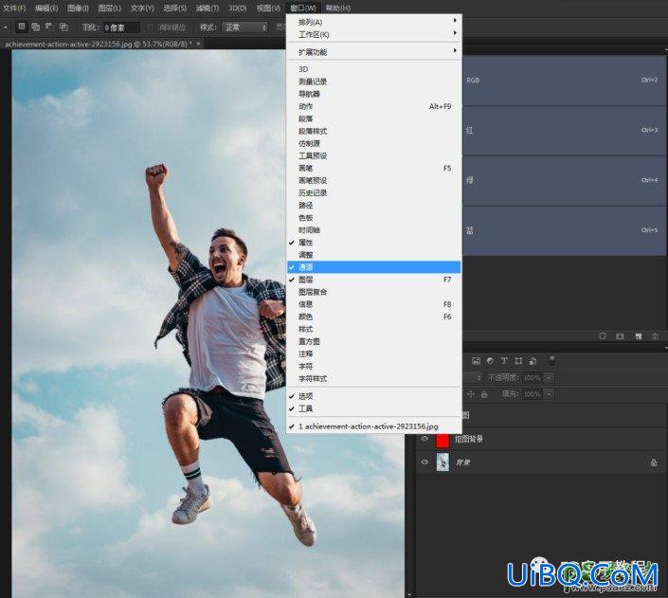This screenshot has width=668, height=598.
Task: Close the achievement-action-active document tab
Action: point(199,44)
